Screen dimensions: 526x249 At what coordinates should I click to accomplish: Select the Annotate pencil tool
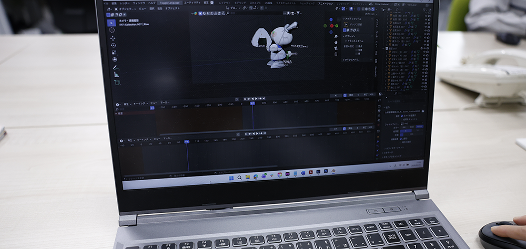[115, 68]
